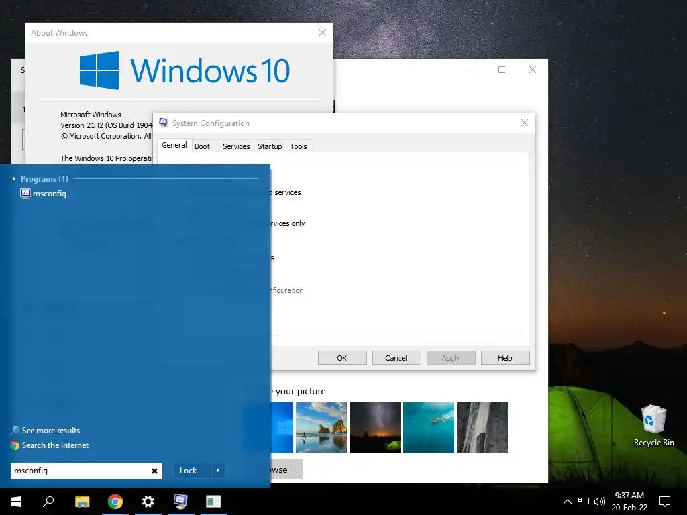687x515 pixels.
Task: Click the System Configuration title bar icon
Action: (x=164, y=123)
